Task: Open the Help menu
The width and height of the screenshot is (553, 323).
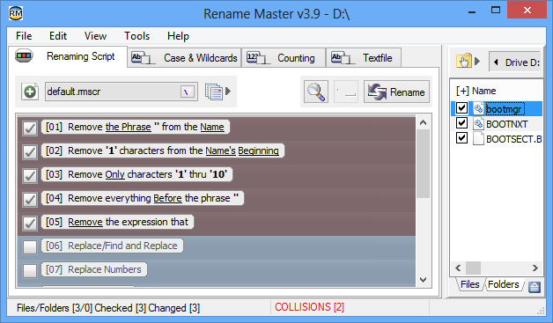Action: click(x=178, y=36)
